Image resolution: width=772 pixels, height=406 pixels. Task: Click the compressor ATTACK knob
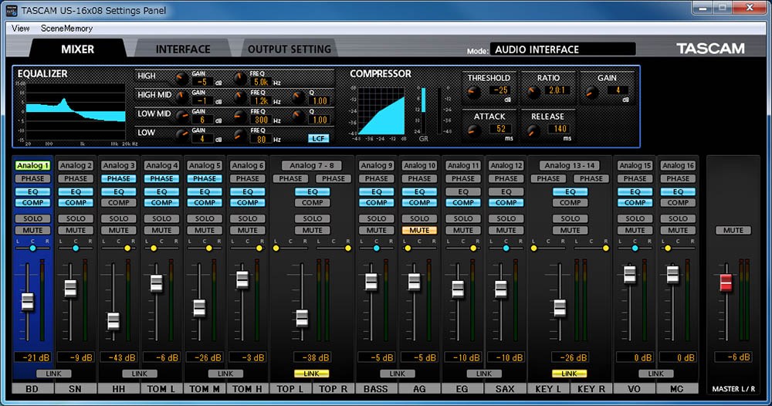tap(473, 130)
